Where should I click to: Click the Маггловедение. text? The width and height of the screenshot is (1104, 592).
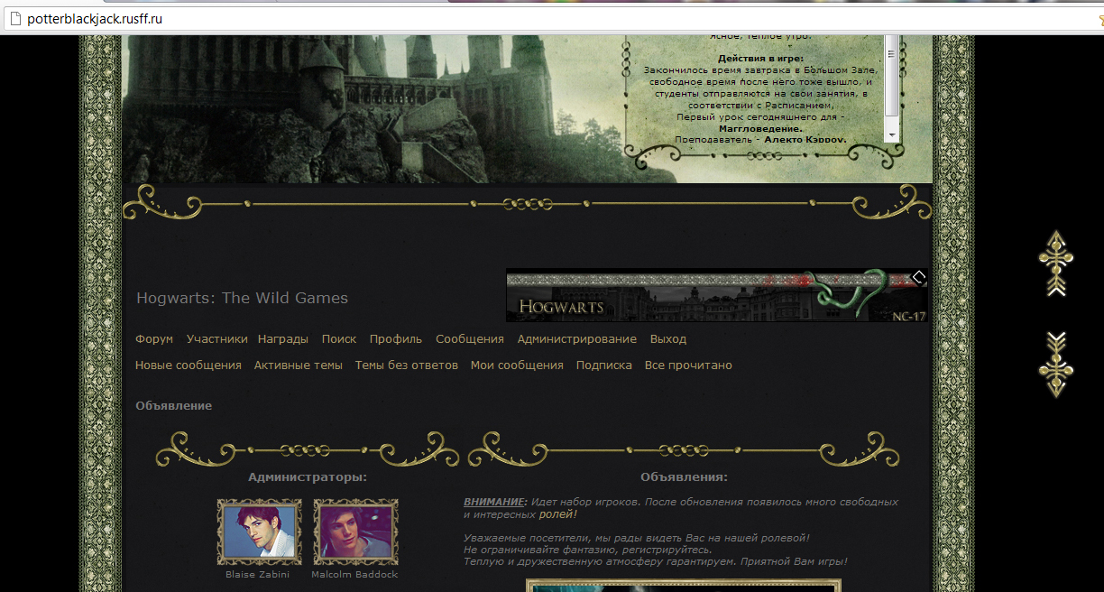pyautogui.click(x=760, y=129)
